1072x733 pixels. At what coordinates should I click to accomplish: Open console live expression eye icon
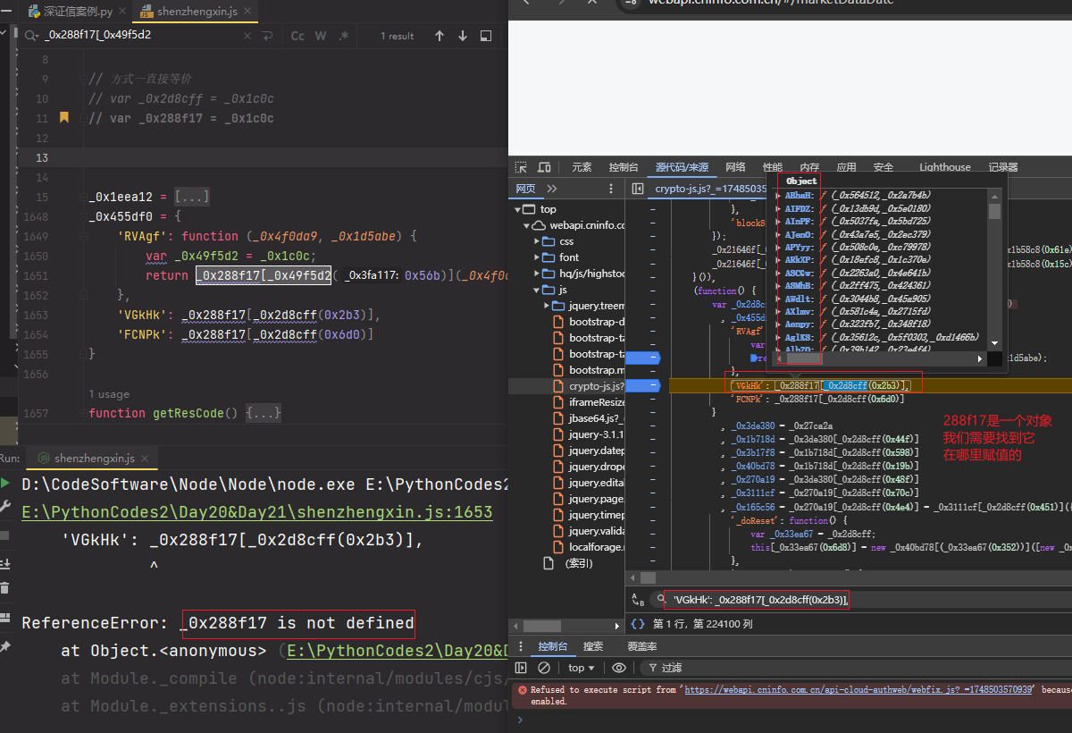pyautogui.click(x=618, y=668)
